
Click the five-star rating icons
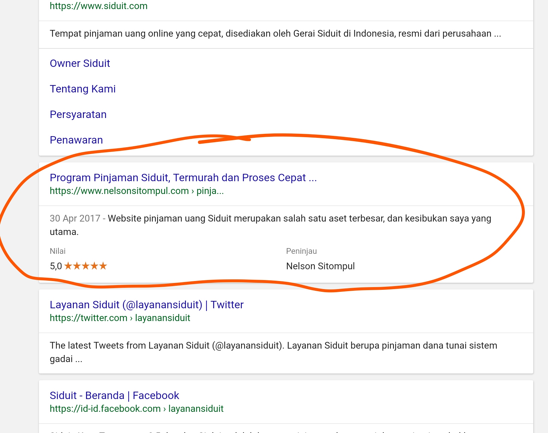pos(86,266)
